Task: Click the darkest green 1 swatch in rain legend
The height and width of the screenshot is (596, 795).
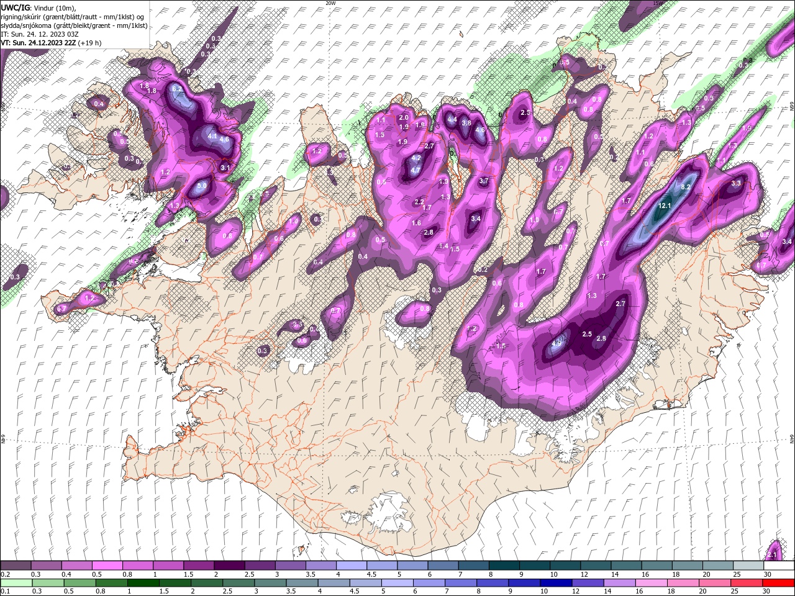Action: [x=144, y=583]
